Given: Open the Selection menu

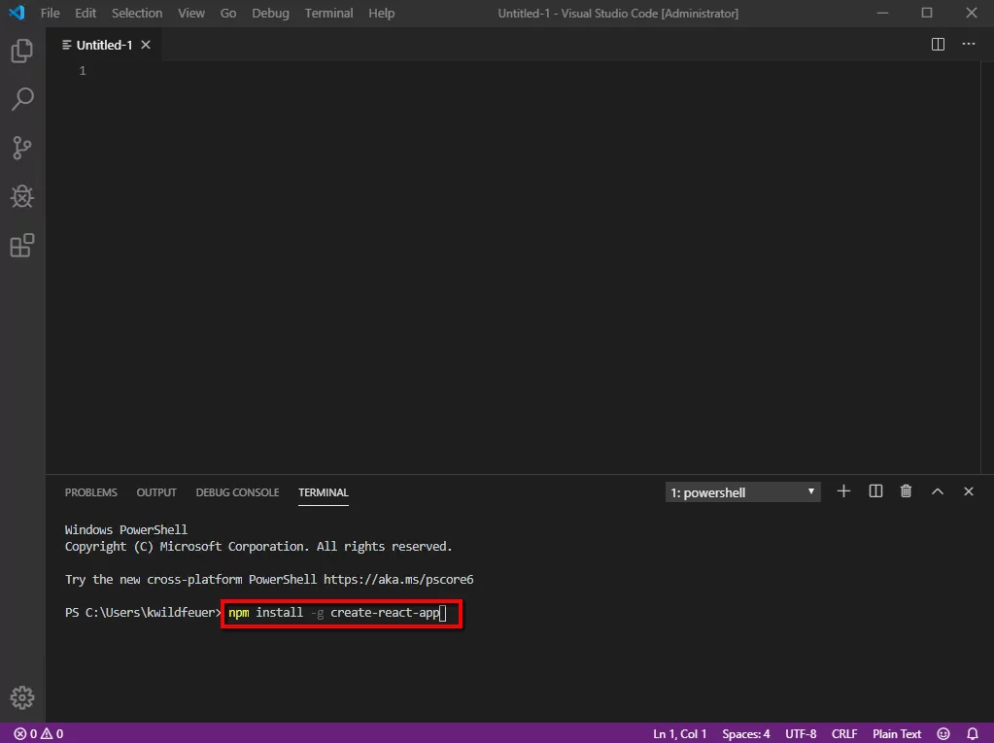Looking at the screenshot, I should click(137, 13).
